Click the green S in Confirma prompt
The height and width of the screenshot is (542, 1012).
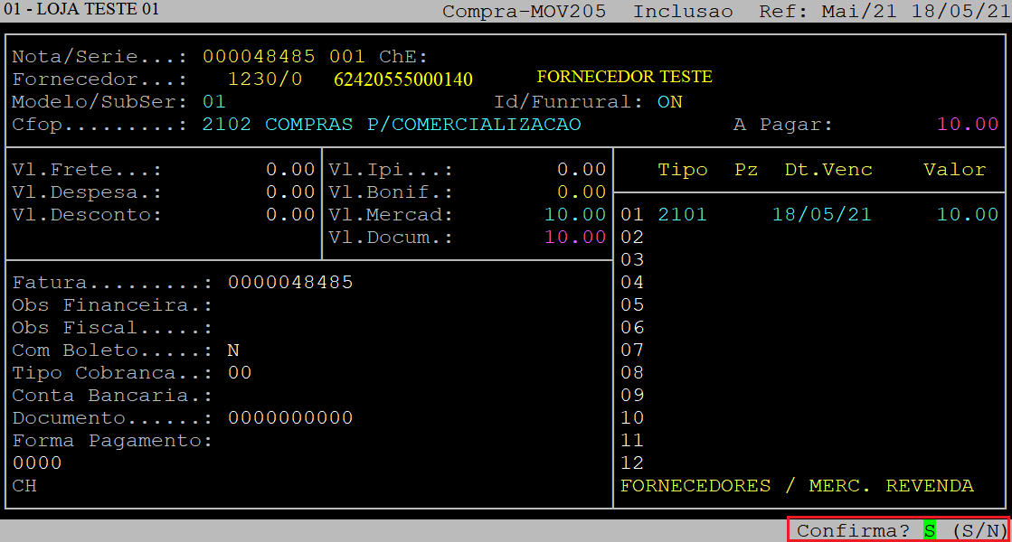(x=929, y=530)
